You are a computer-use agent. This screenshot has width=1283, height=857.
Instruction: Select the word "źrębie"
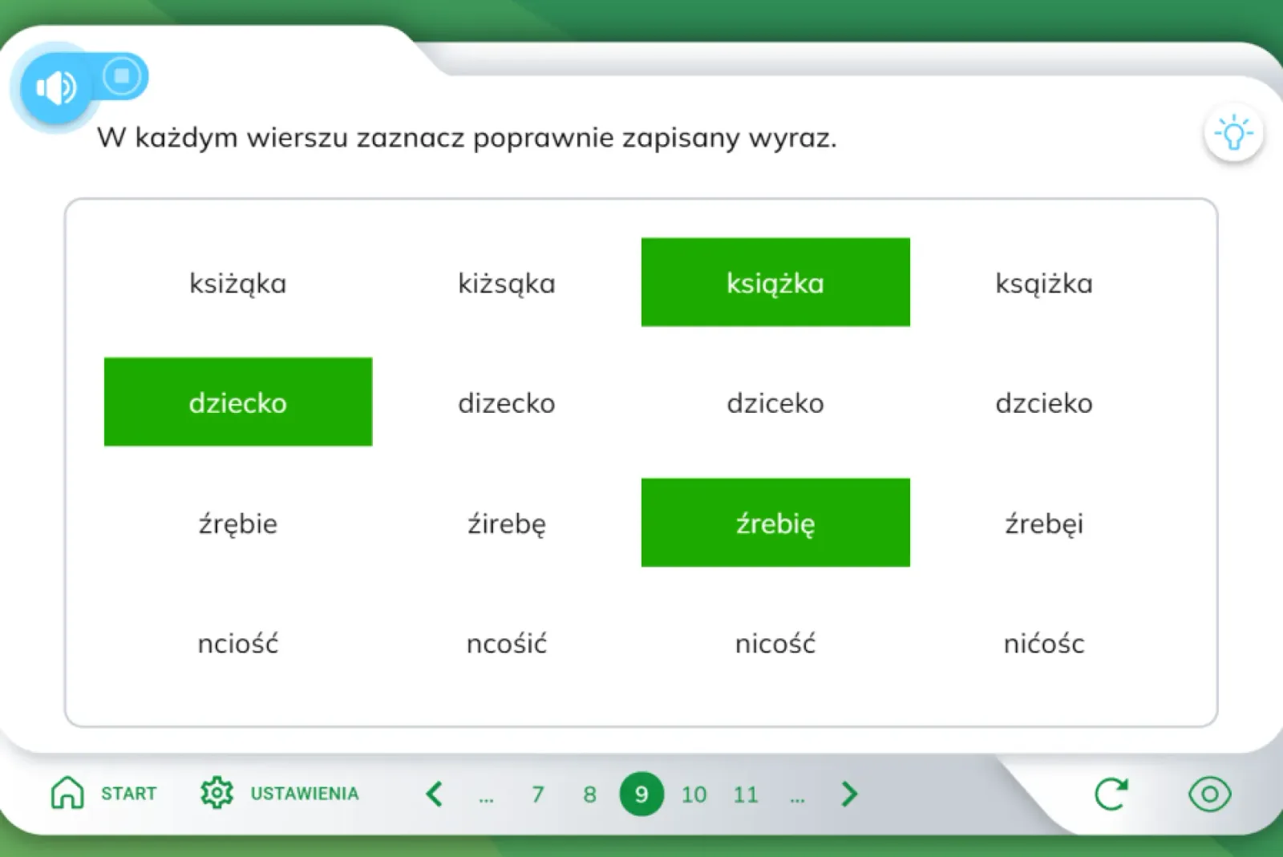point(238,523)
